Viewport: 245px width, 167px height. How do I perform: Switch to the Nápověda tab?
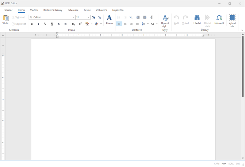click(118, 10)
